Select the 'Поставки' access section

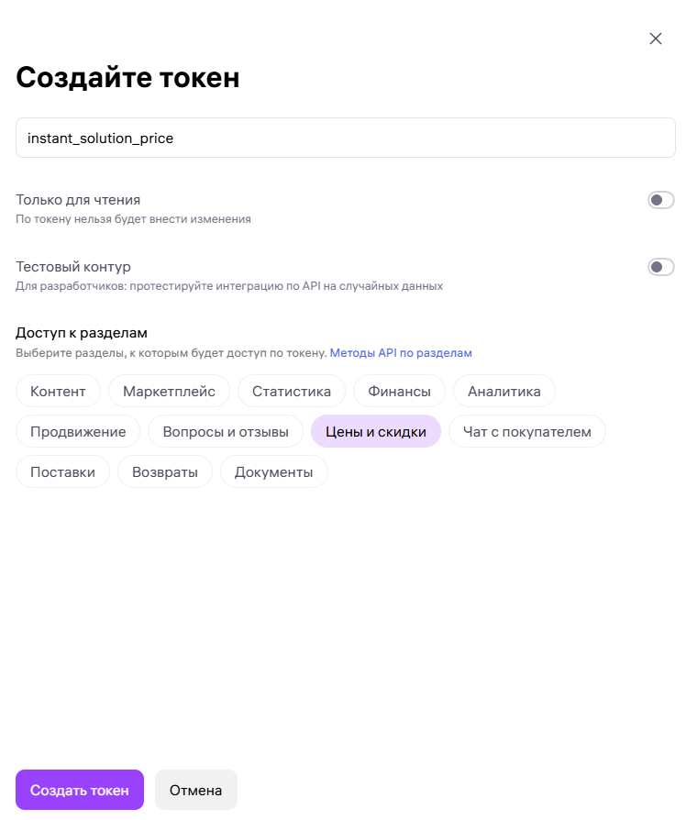coord(62,471)
